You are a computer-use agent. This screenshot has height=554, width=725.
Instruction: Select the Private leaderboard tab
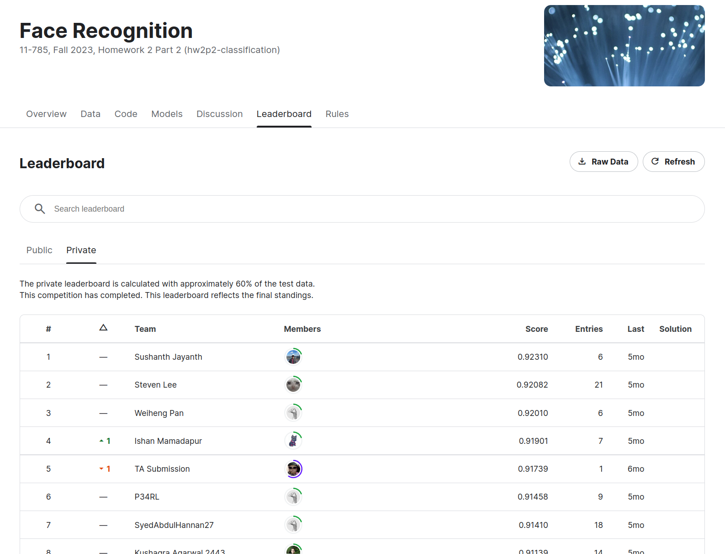pyautogui.click(x=81, y=250)
